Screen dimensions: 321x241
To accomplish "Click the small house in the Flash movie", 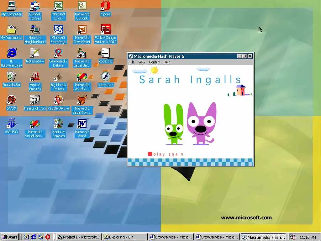I will [x=241, y=90].
